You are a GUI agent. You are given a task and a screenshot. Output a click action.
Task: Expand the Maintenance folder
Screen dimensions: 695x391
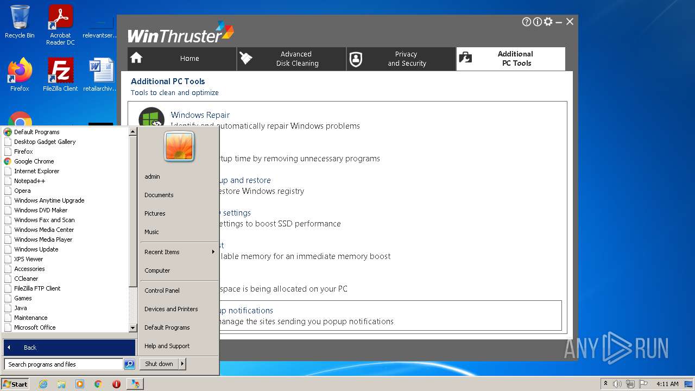point(65,318)
